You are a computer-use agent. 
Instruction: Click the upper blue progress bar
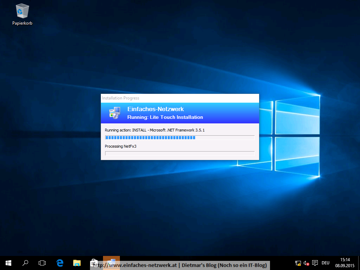tap(180, 137)
